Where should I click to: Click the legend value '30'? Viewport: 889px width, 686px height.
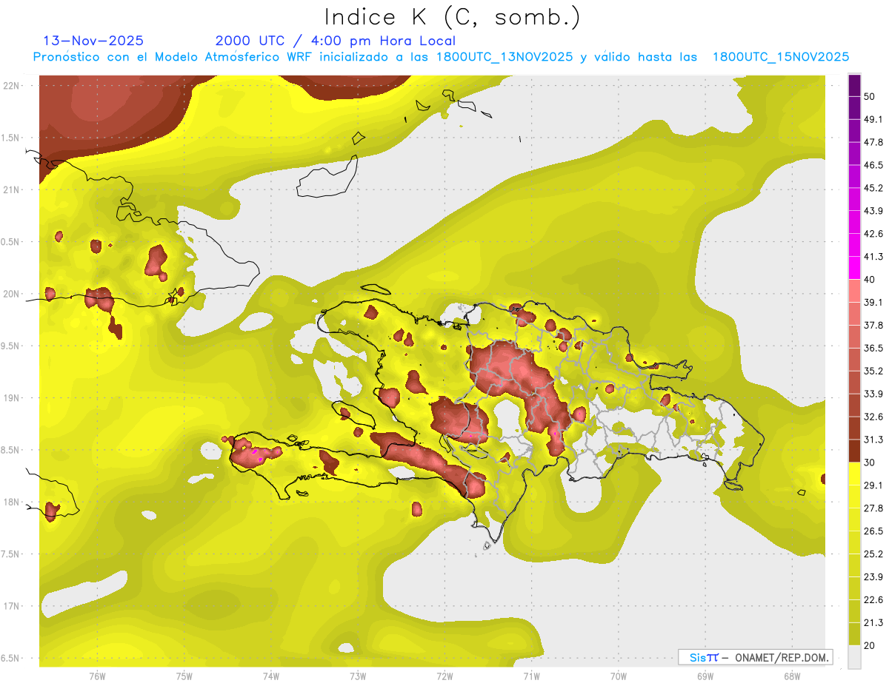870,463
